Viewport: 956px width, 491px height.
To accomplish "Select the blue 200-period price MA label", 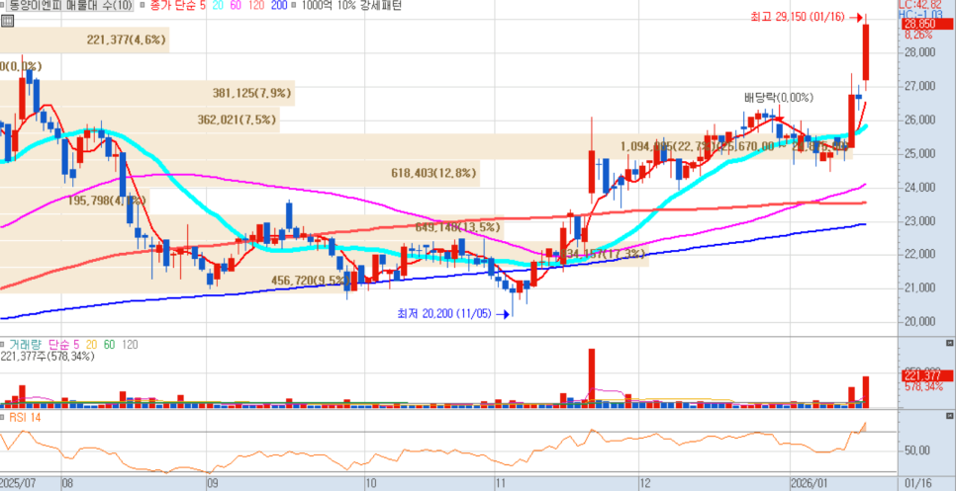I will (x=279, y=6).
